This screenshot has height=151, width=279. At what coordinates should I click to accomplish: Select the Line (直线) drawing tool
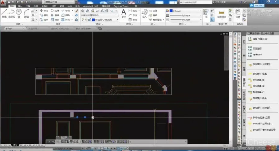click(x=4, y=13)
